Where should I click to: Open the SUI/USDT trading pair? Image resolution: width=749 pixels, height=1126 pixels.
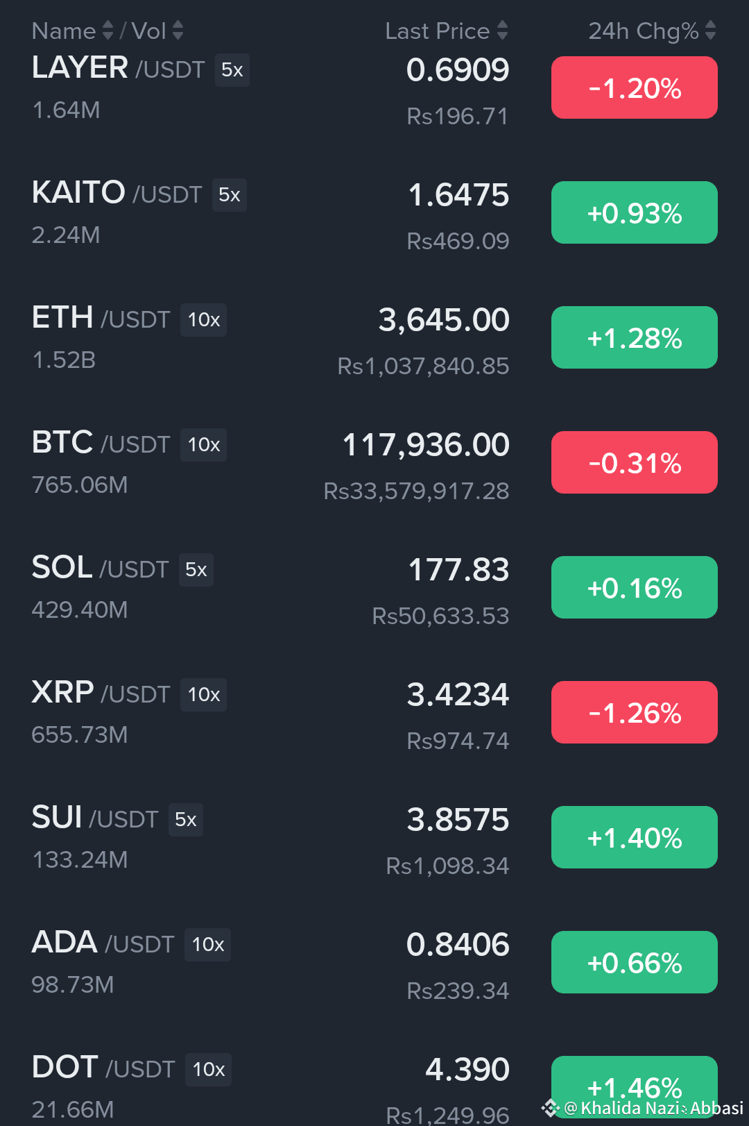click(x=374, y=839)
